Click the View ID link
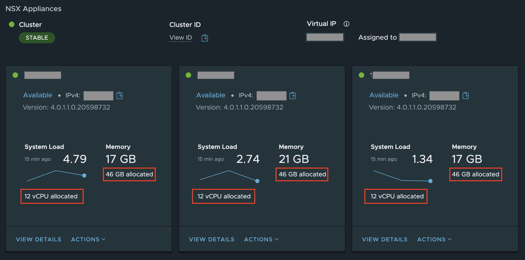The height and width of the screenshot is (260, 525). coord(181,38)
